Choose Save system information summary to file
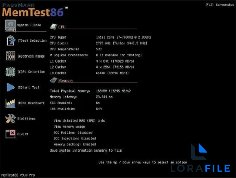236x178 pixels. [86, 150]
